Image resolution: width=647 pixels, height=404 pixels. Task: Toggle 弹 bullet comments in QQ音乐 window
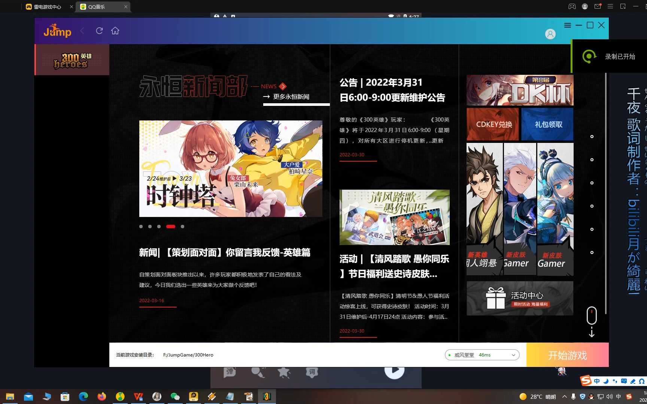tap(230, 371)
